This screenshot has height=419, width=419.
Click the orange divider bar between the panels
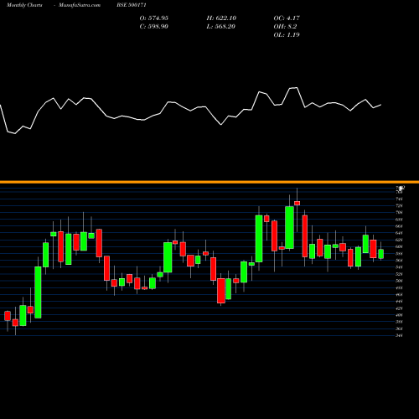point(209,182)
